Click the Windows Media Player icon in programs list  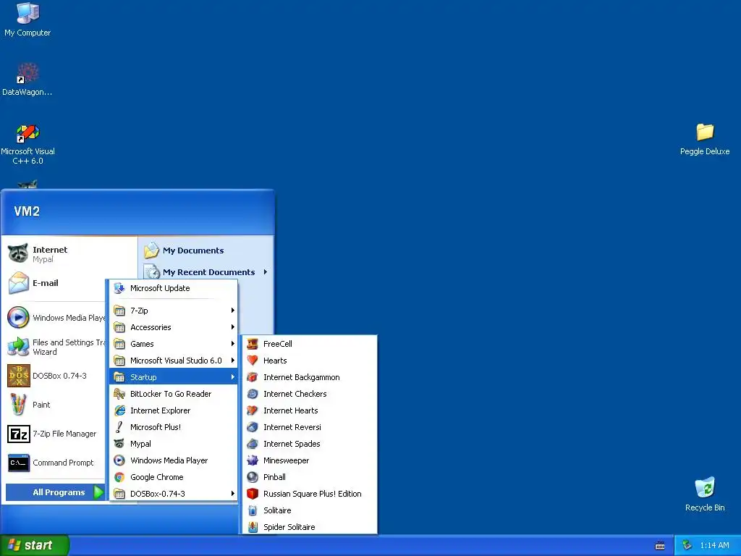(119, 460)
